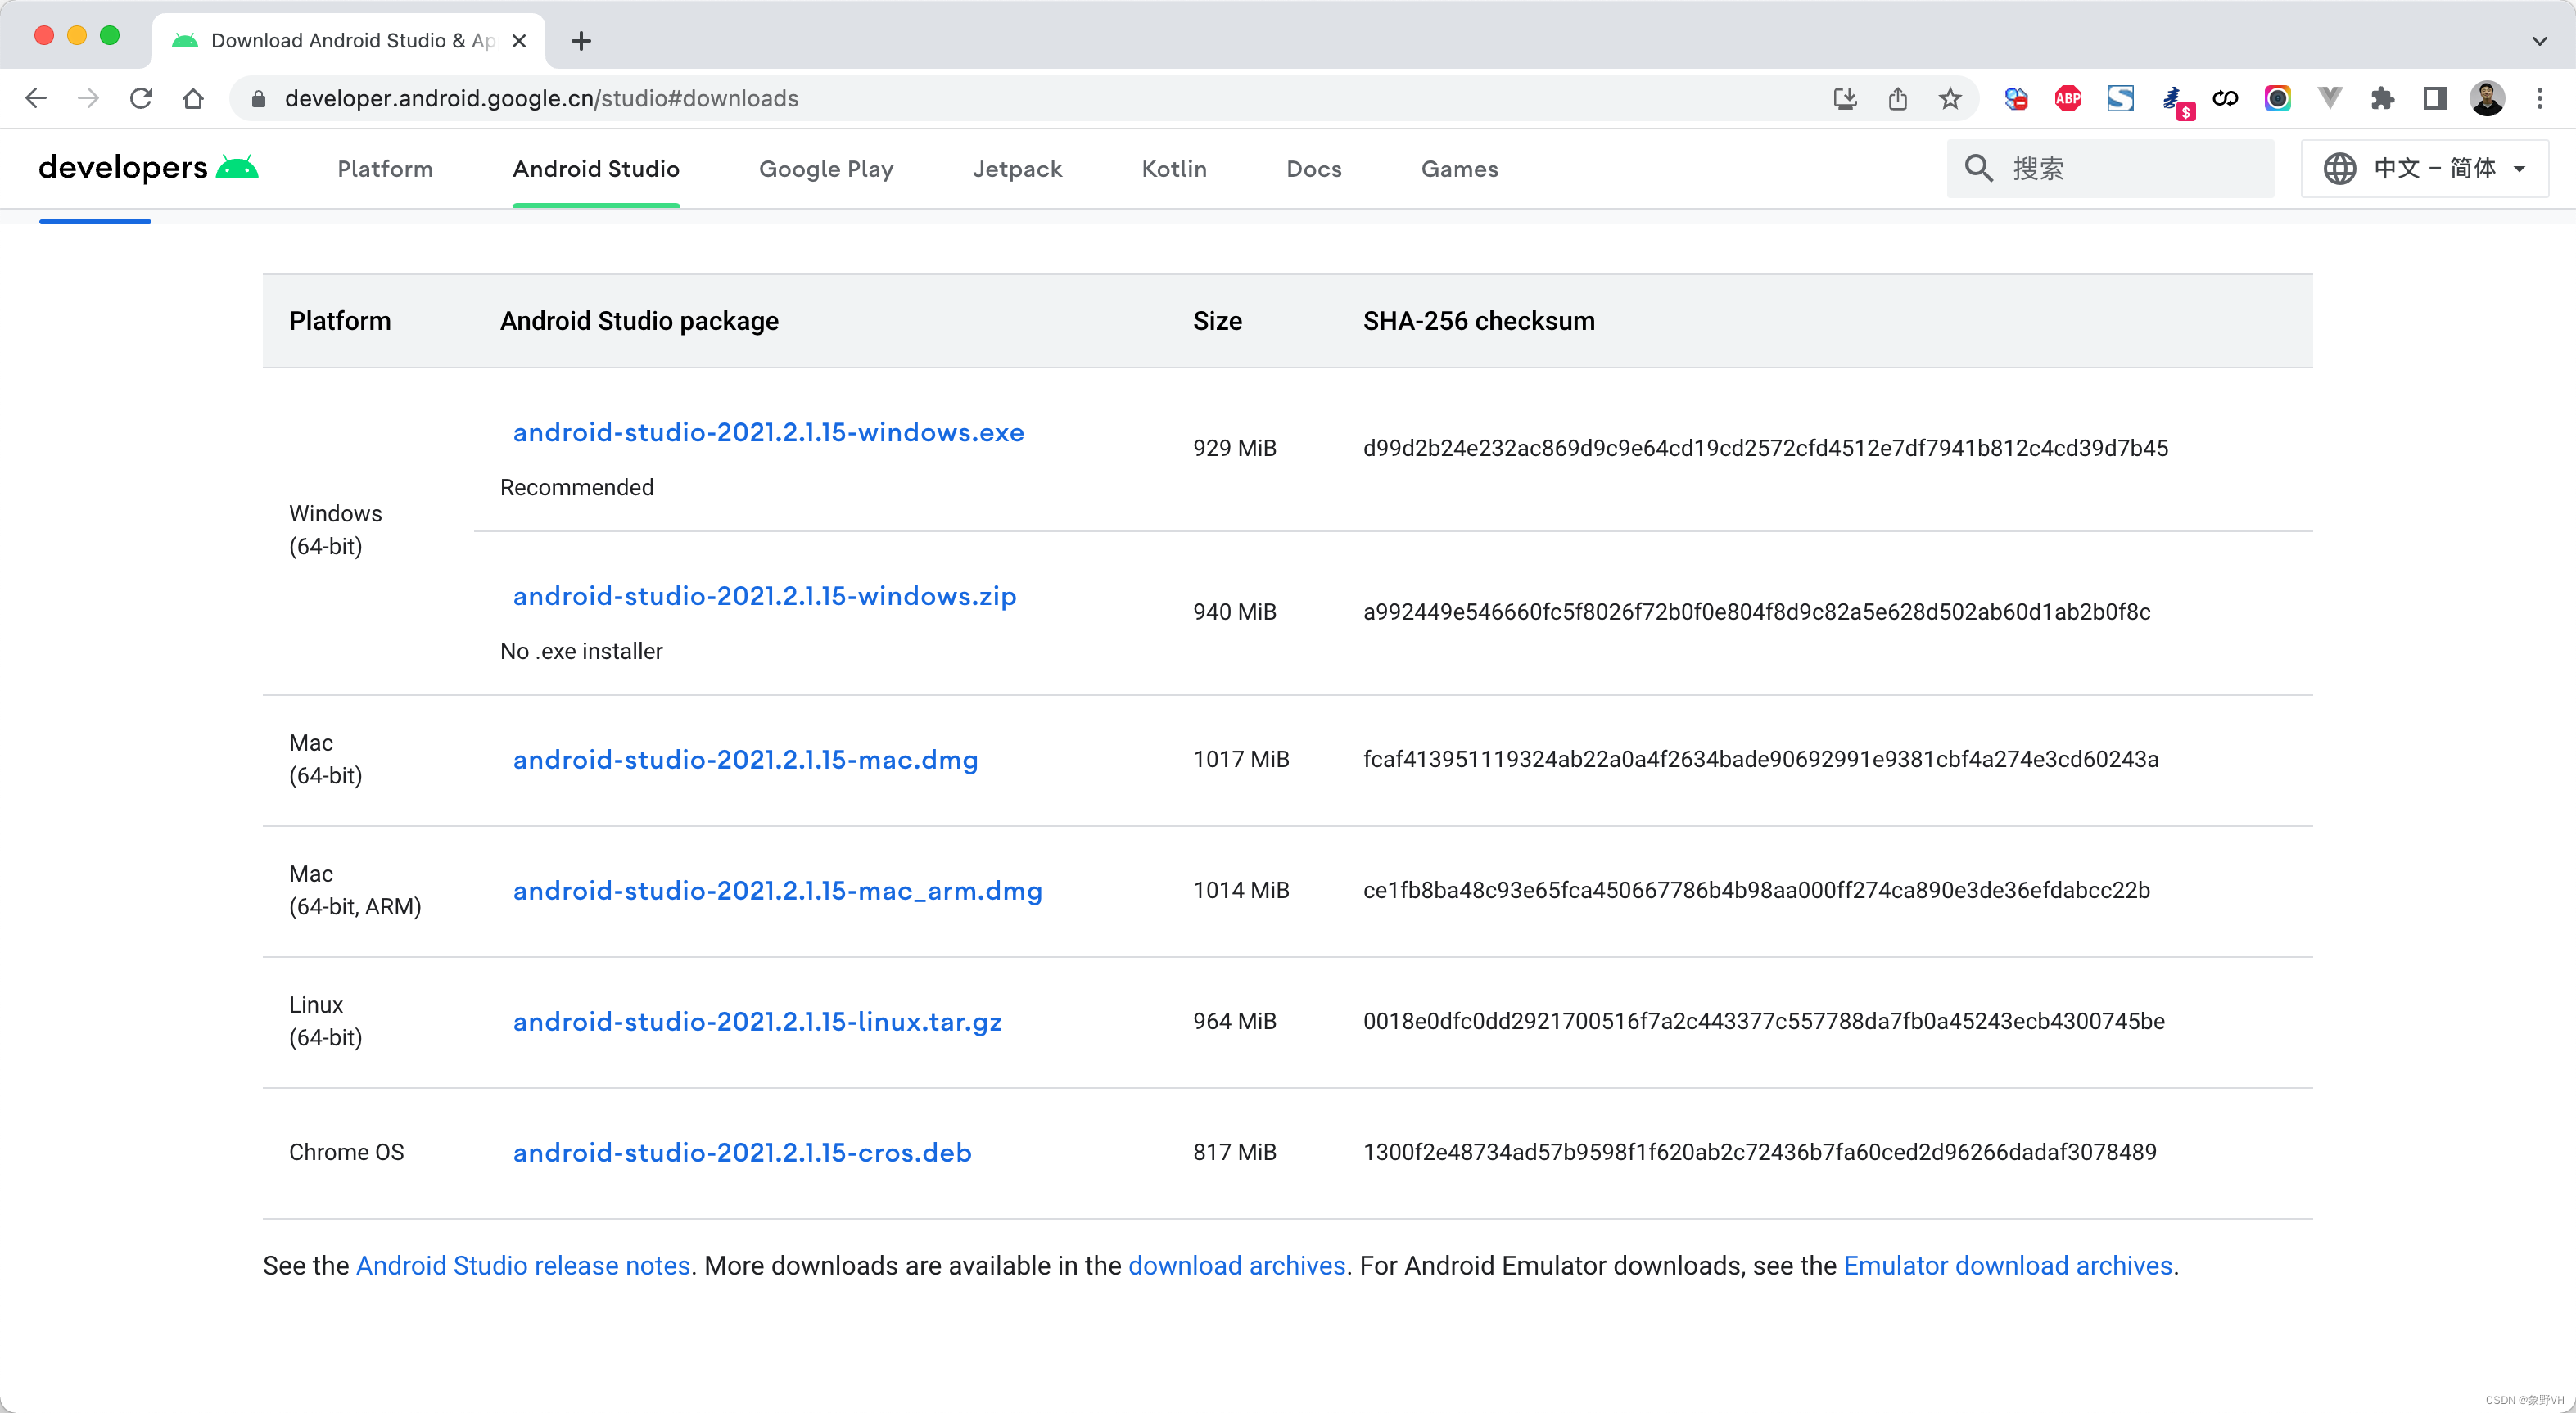The width and height of the screenshot is (2576, 1413).
Task: Open the Google Play navigation tab
Action: 826,169
